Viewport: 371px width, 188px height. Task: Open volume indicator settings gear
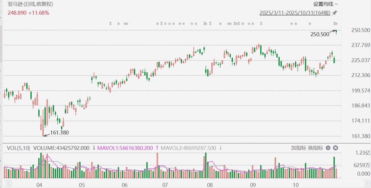click(328, 148)
